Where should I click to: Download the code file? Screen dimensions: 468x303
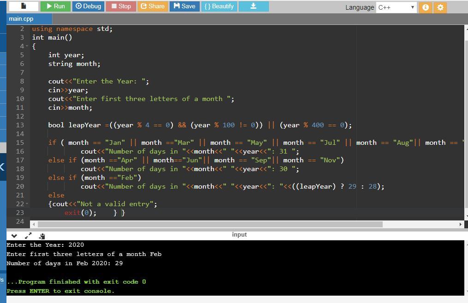[x=253, y=6]
